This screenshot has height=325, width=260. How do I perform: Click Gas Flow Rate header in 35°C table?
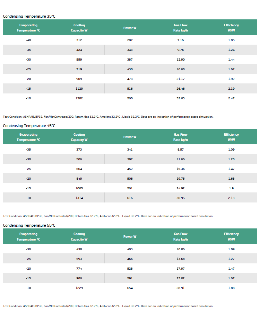(x=181, y=28)
